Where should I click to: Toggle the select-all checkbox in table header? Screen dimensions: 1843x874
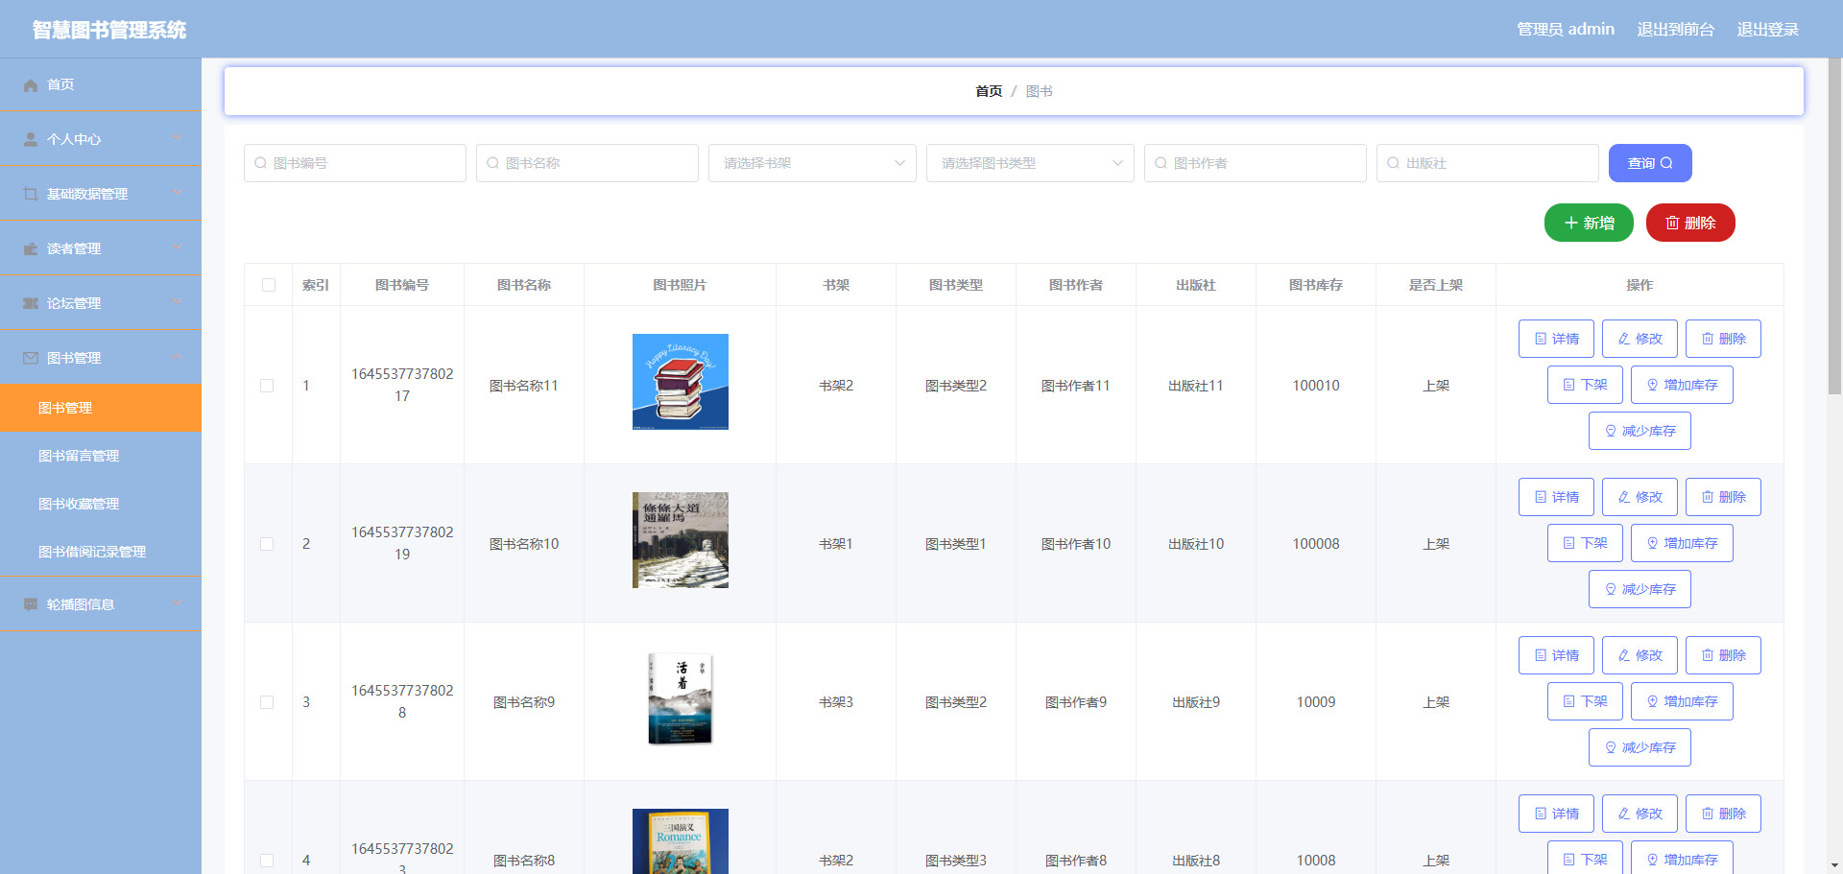(x=269, y=285)
